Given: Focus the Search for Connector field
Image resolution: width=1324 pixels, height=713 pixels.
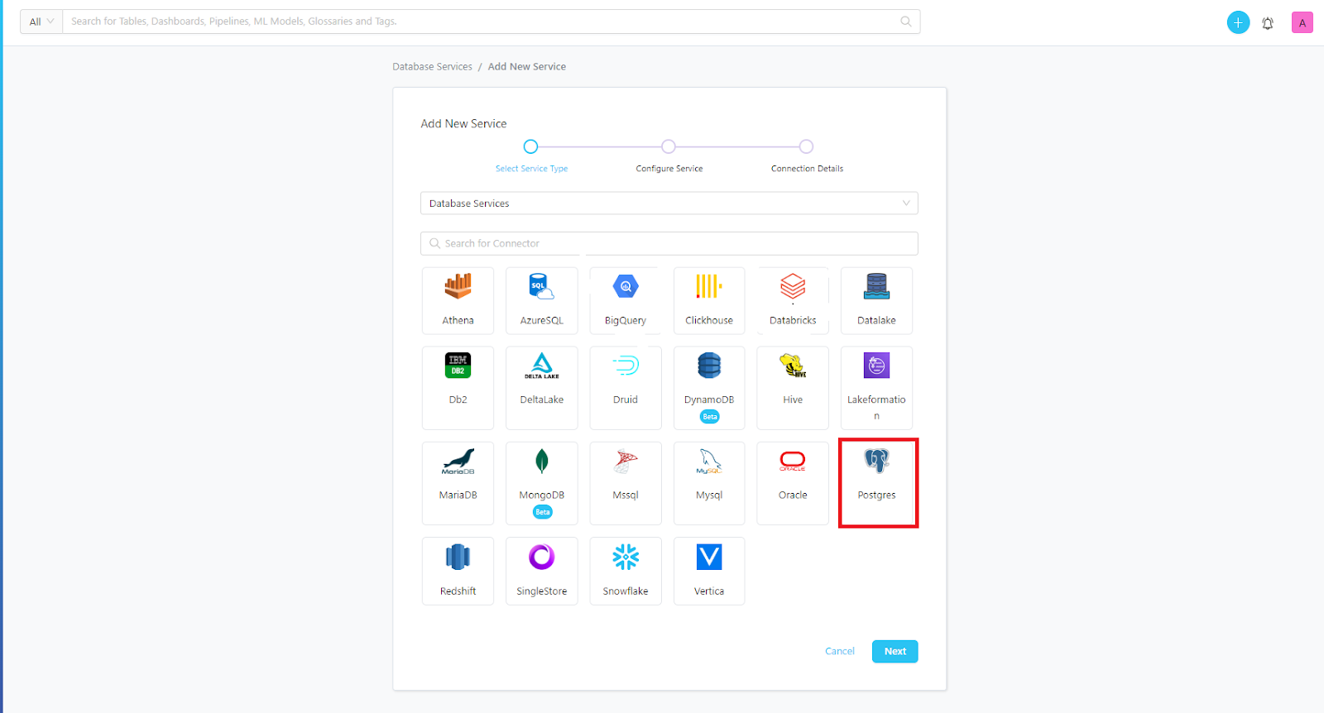Looking at the screenshot, I should point(669,244).
